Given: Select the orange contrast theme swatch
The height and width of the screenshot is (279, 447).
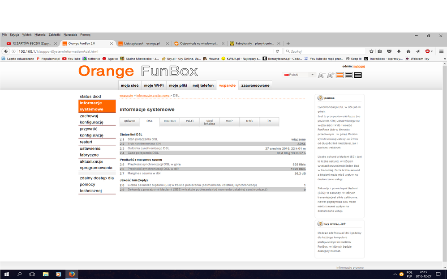Looking at the screenshot, I should pos(340,75).
